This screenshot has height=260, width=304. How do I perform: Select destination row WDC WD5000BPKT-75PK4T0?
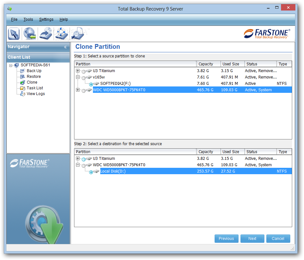click(x=183, y=165)
